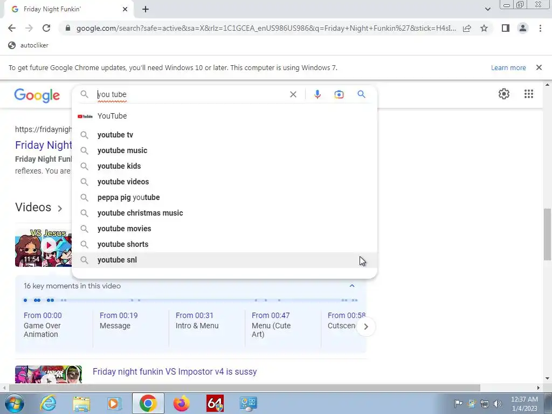Open the VS Impostor video thumbnail
This screenshot has height=414, width=552.
[x=48, y=375]
